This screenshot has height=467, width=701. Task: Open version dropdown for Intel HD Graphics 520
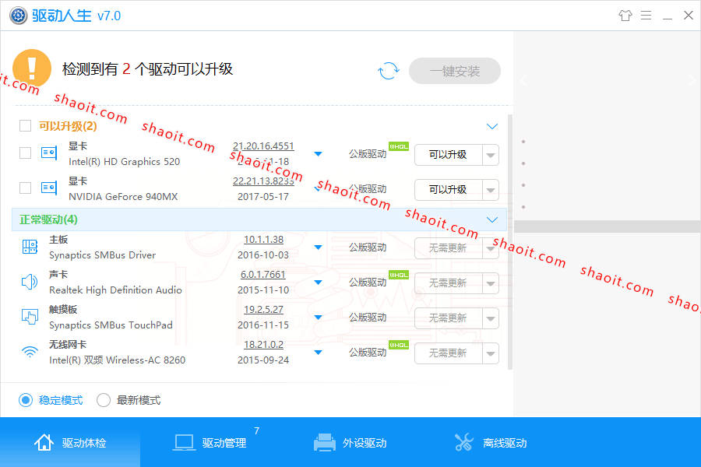pos(318,154)
